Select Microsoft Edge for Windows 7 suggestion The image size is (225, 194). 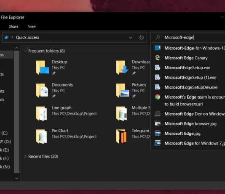tap(188, 143)
